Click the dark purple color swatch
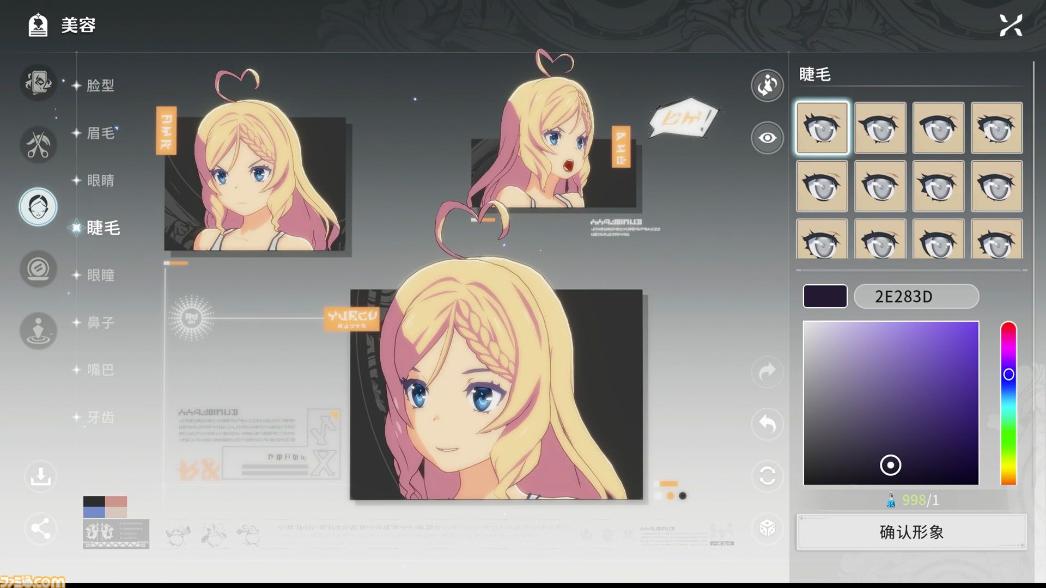 click(825, 296)
